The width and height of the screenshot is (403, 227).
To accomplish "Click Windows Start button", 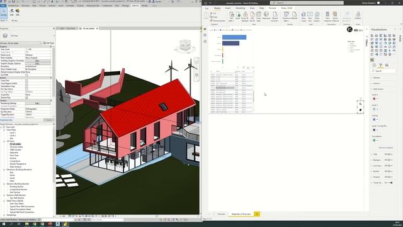I will tap(4, 224).
